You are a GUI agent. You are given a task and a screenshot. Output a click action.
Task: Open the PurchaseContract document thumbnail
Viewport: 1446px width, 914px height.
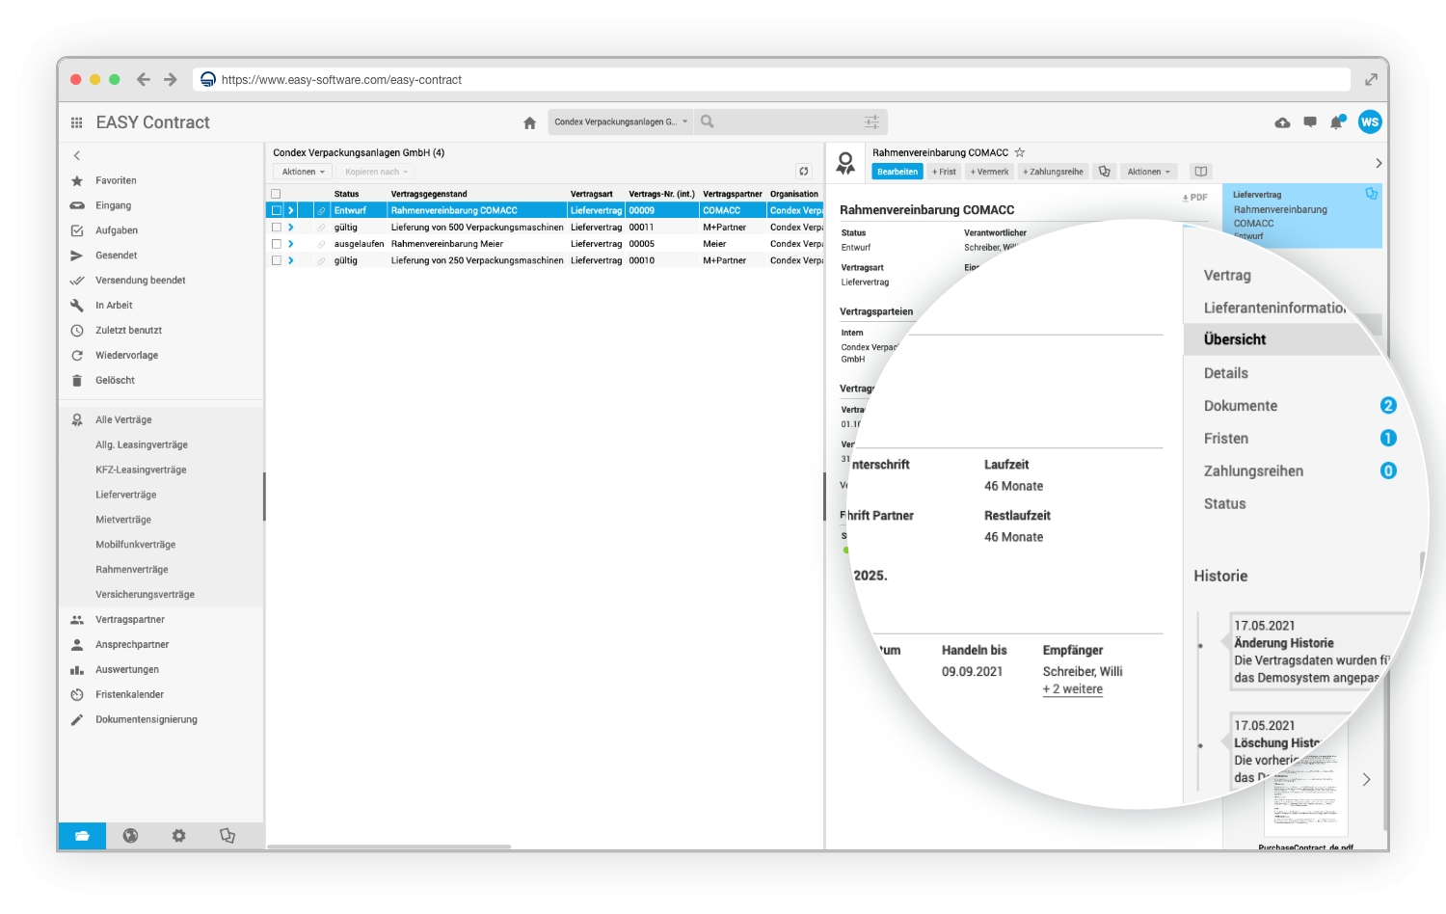point(1305,791)
